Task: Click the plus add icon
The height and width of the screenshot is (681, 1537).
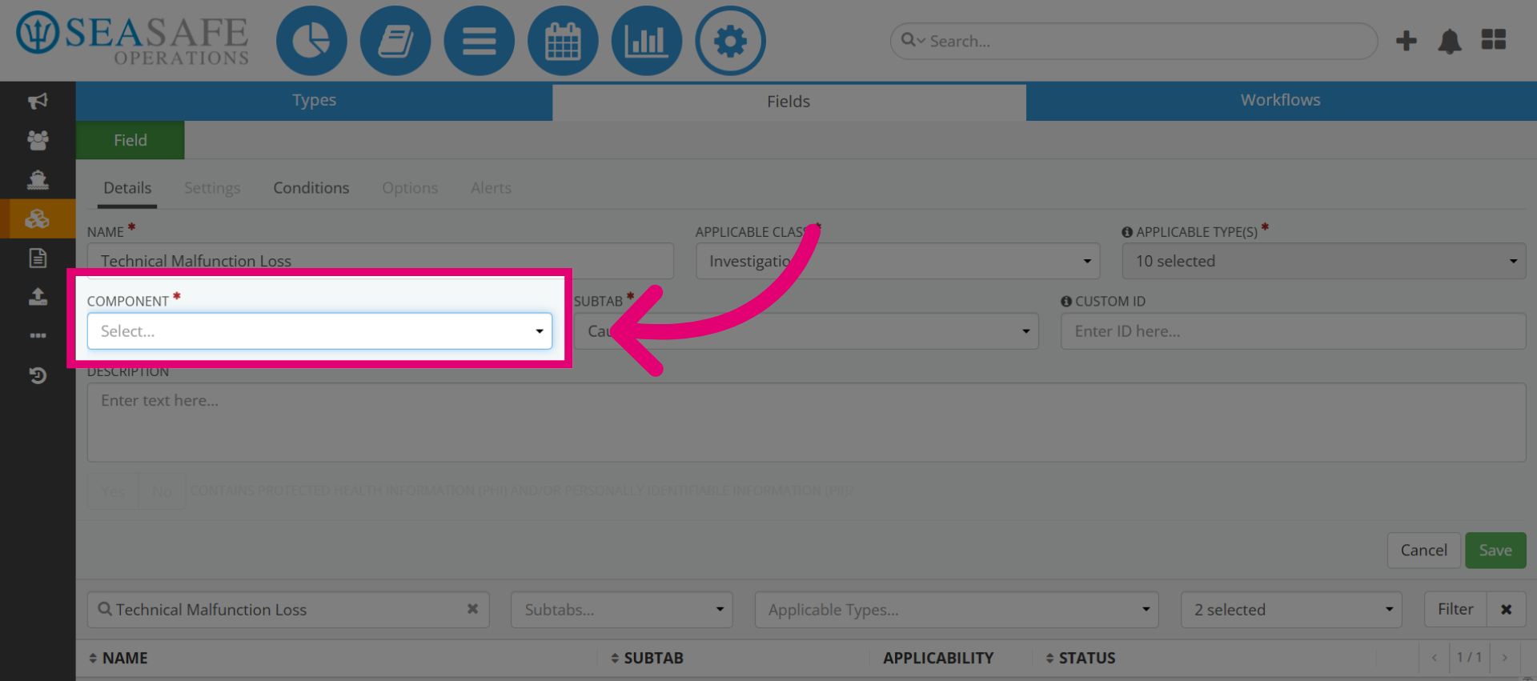Action: click(1407, 41)
